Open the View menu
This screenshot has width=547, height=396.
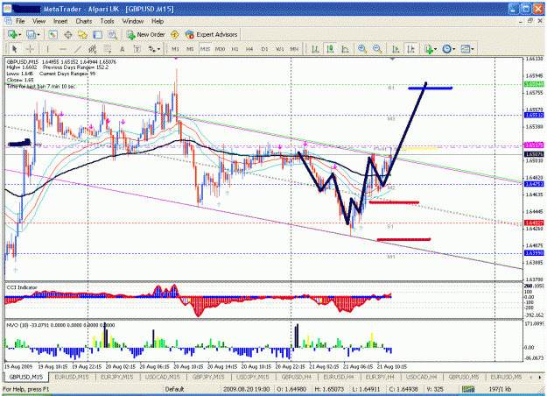39,21
